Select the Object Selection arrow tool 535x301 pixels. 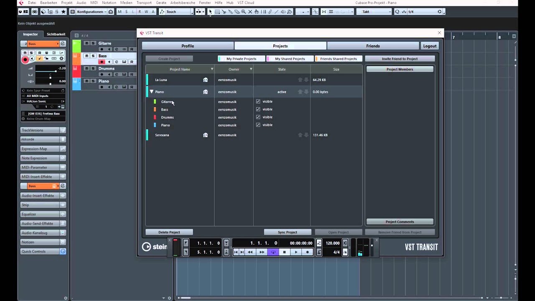pos(210,12)
